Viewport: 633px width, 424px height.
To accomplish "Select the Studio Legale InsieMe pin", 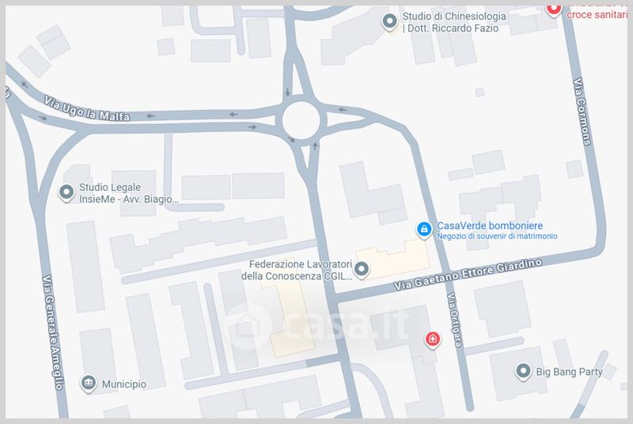I will (66, 192).
